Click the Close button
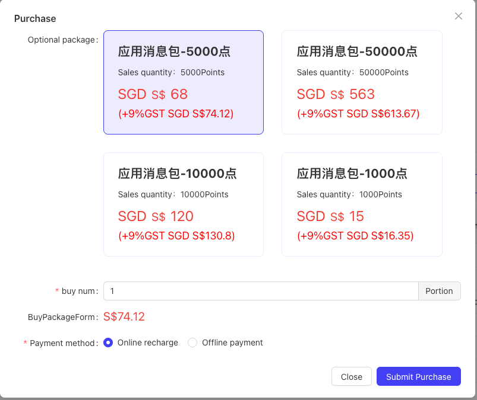The image size is (477, 400). [x=351, y=377]
